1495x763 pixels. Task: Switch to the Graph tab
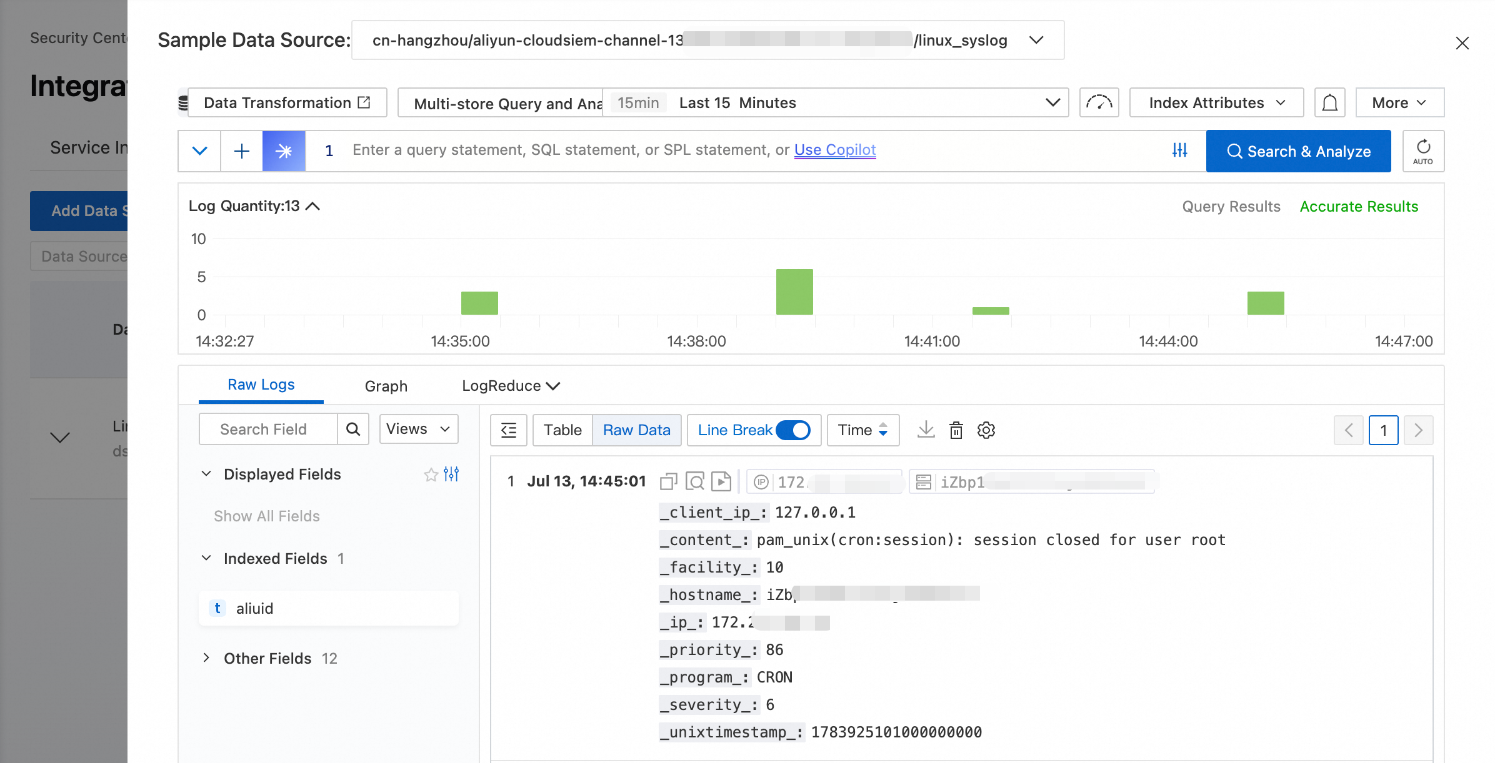pos(386,386)
